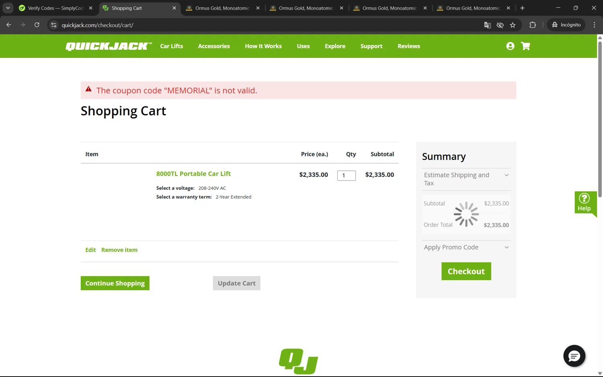Bookmark this page with star icon

pos(513,25)
